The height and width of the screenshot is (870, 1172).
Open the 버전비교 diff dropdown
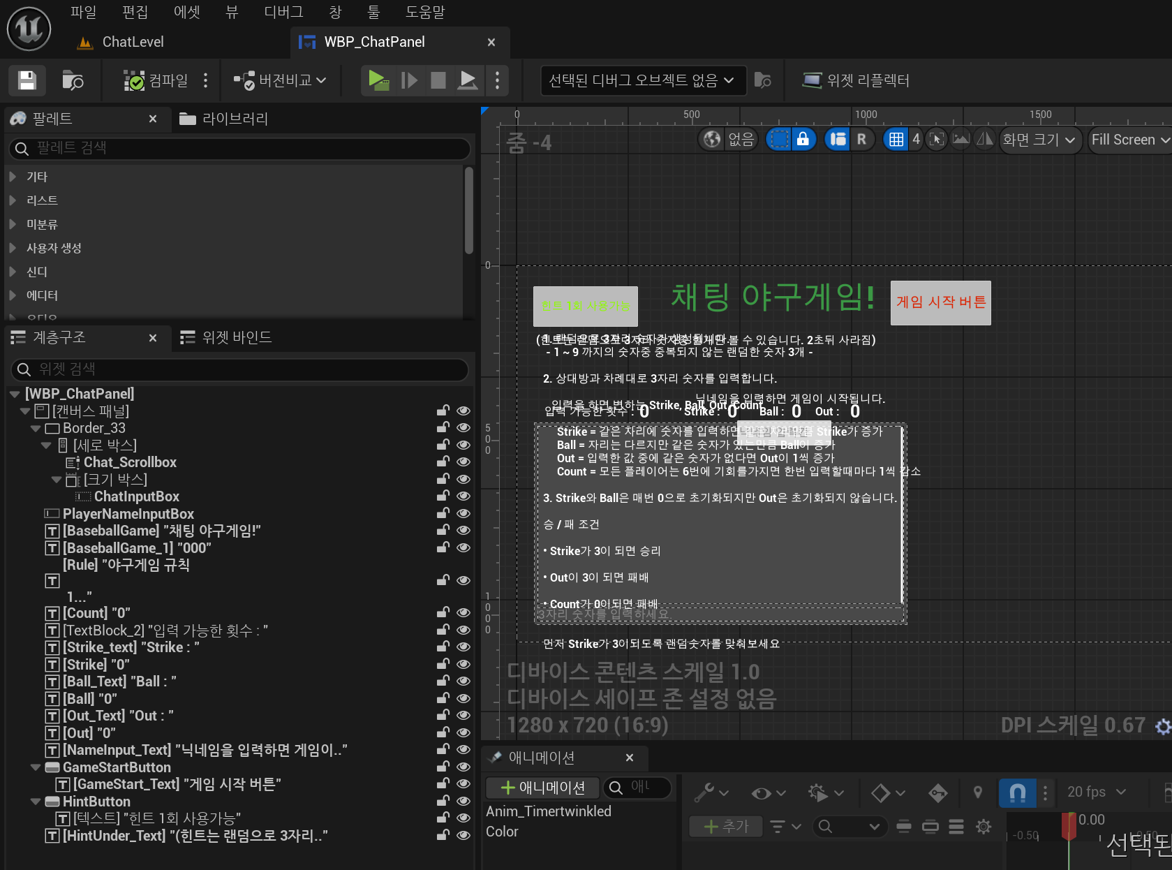point(280,80)
